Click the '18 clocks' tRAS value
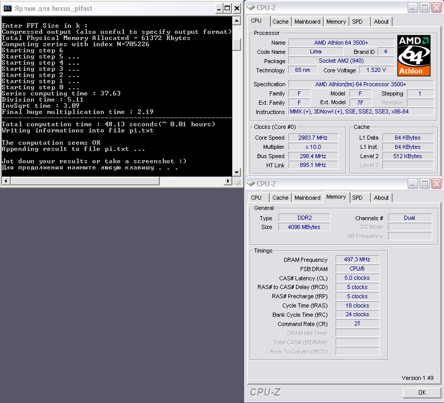This screenshot has width=444, height=403. point(357,305)
